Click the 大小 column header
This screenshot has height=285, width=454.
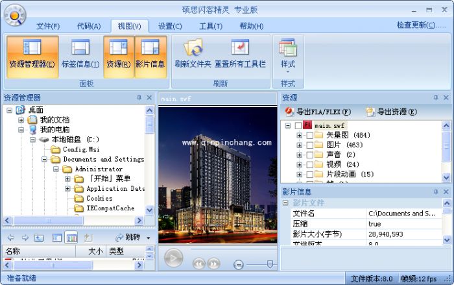[91, 251]
